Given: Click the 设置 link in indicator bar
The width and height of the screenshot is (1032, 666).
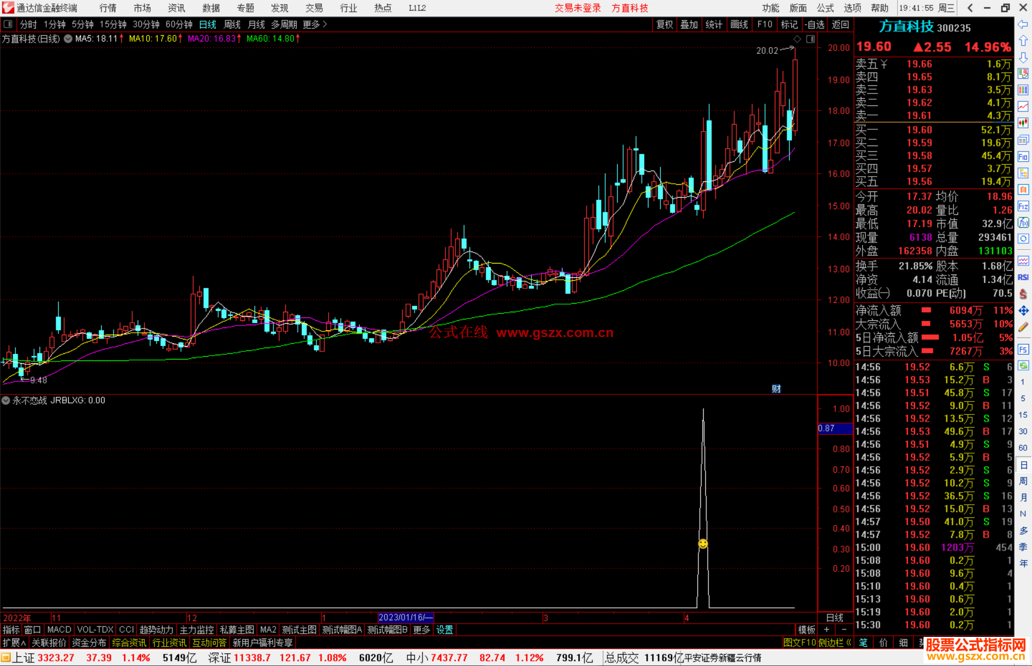Looking at the screenshot, I should coord(444,630).
